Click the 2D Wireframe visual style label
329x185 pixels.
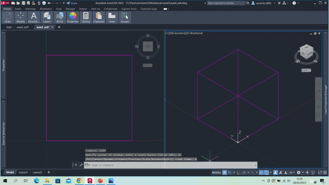click(194, 33)
